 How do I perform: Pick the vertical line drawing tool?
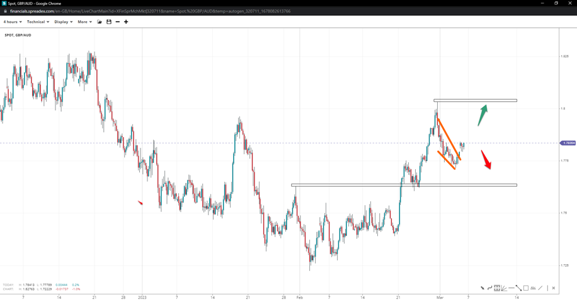(x=547, y=288)
